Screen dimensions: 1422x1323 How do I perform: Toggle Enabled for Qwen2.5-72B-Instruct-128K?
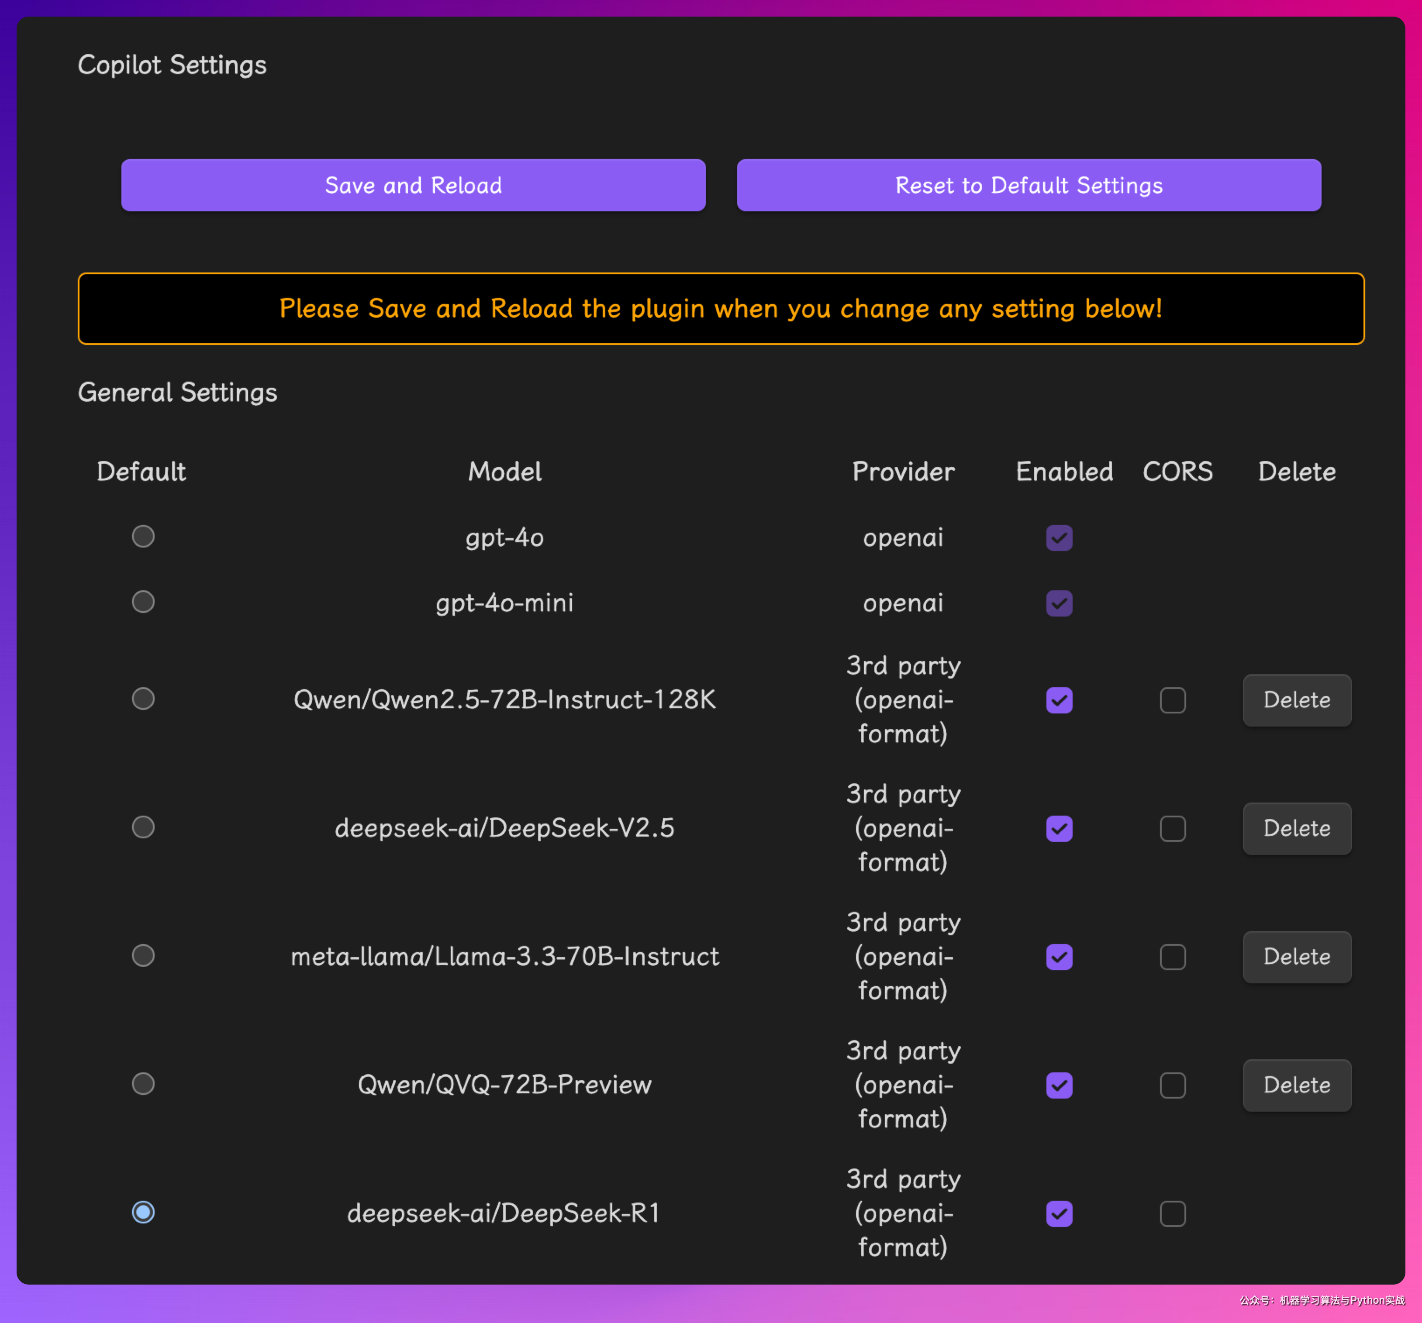[1059, 700]
